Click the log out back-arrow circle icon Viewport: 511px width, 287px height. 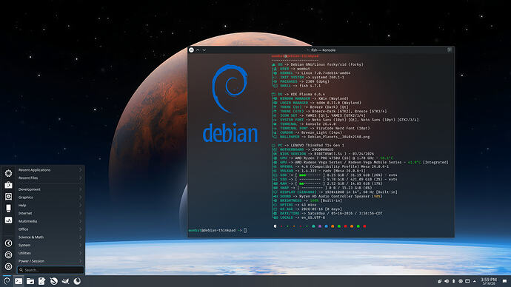pos(8,243)
